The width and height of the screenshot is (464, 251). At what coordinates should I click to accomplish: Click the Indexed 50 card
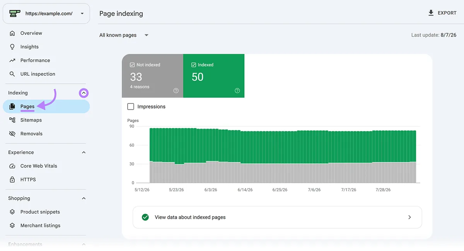click(x=214, y=76)
